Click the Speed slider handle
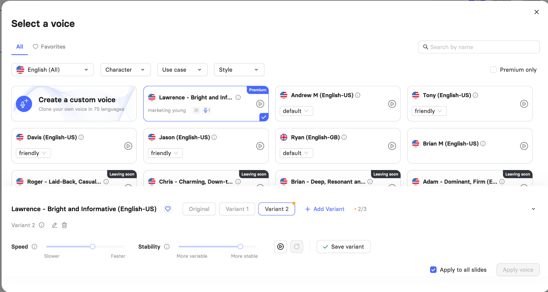This screenshot has width=548, height=292. tap(93, 247)
